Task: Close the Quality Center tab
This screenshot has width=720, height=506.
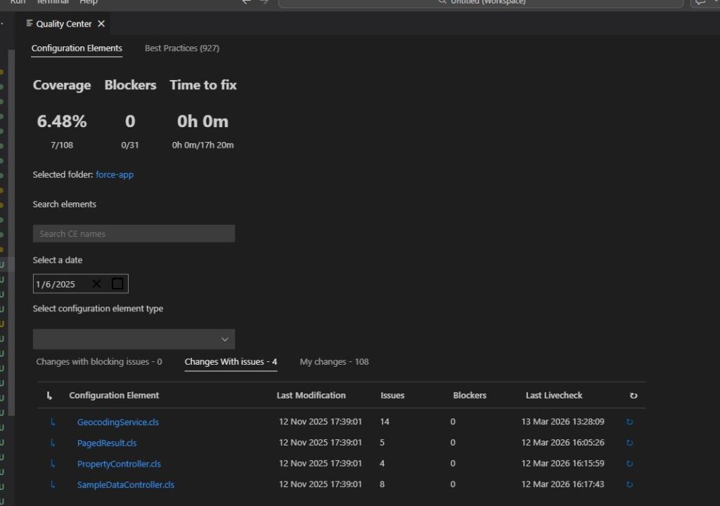Action: point(101,24)
